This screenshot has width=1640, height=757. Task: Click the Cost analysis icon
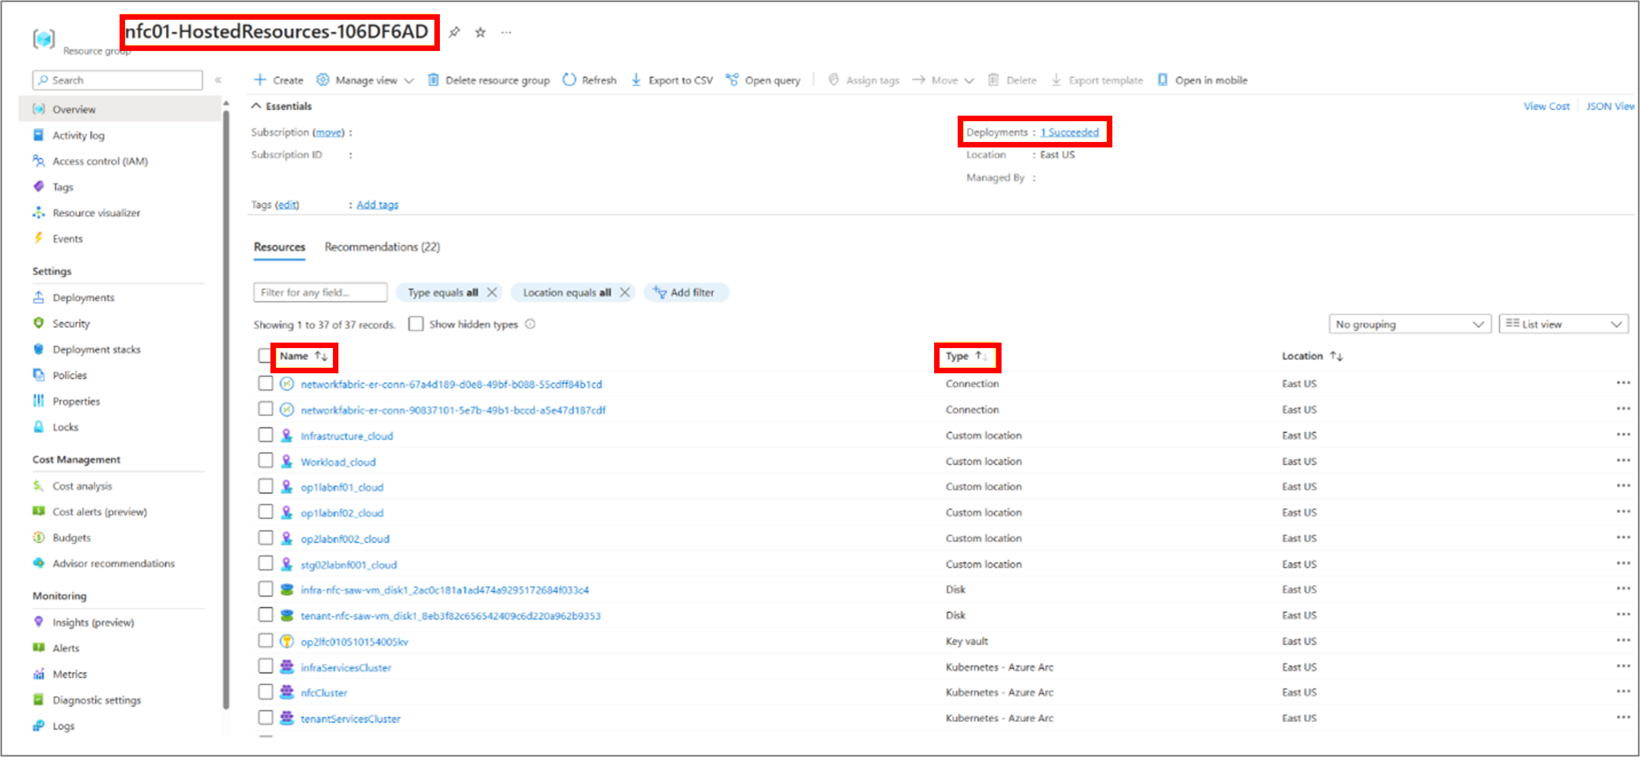point(39,486)
